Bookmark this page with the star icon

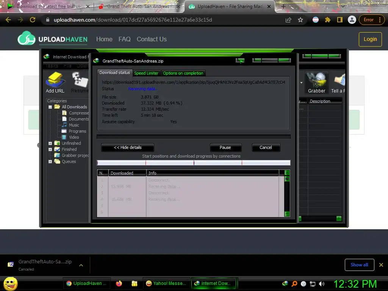(300, 20)
